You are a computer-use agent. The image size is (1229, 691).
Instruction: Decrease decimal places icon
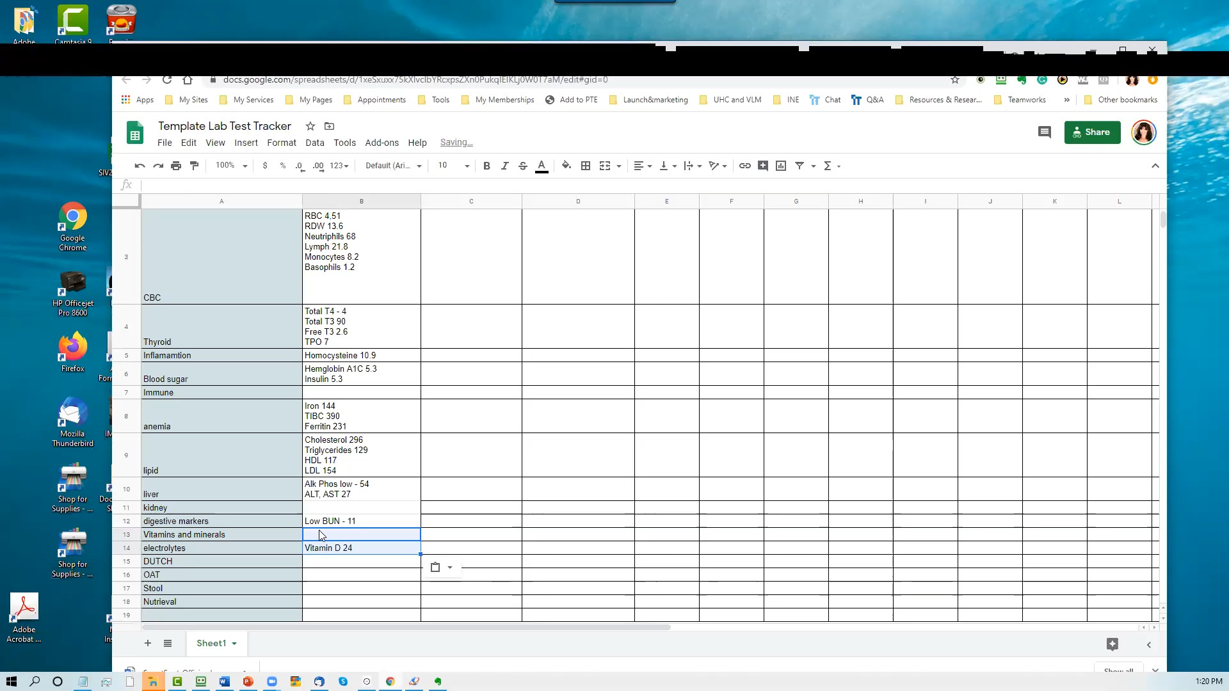300,166
